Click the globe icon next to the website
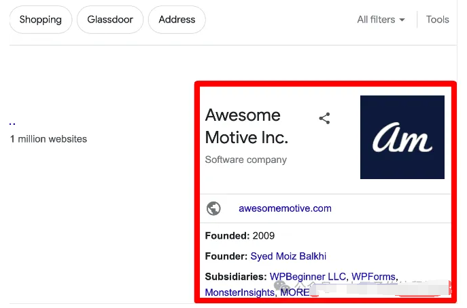This screenshot has width=467, height=308. (x=213, y=208)
